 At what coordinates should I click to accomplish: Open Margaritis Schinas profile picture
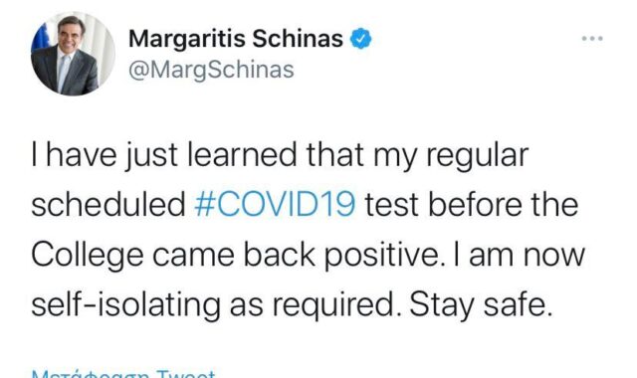click(x=73, y=54)
